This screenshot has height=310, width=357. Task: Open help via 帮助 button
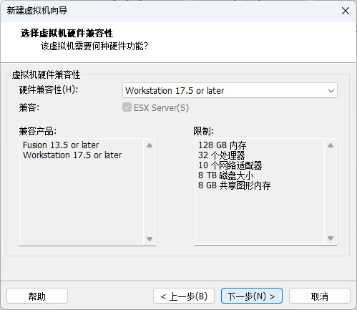coord(37,296)
